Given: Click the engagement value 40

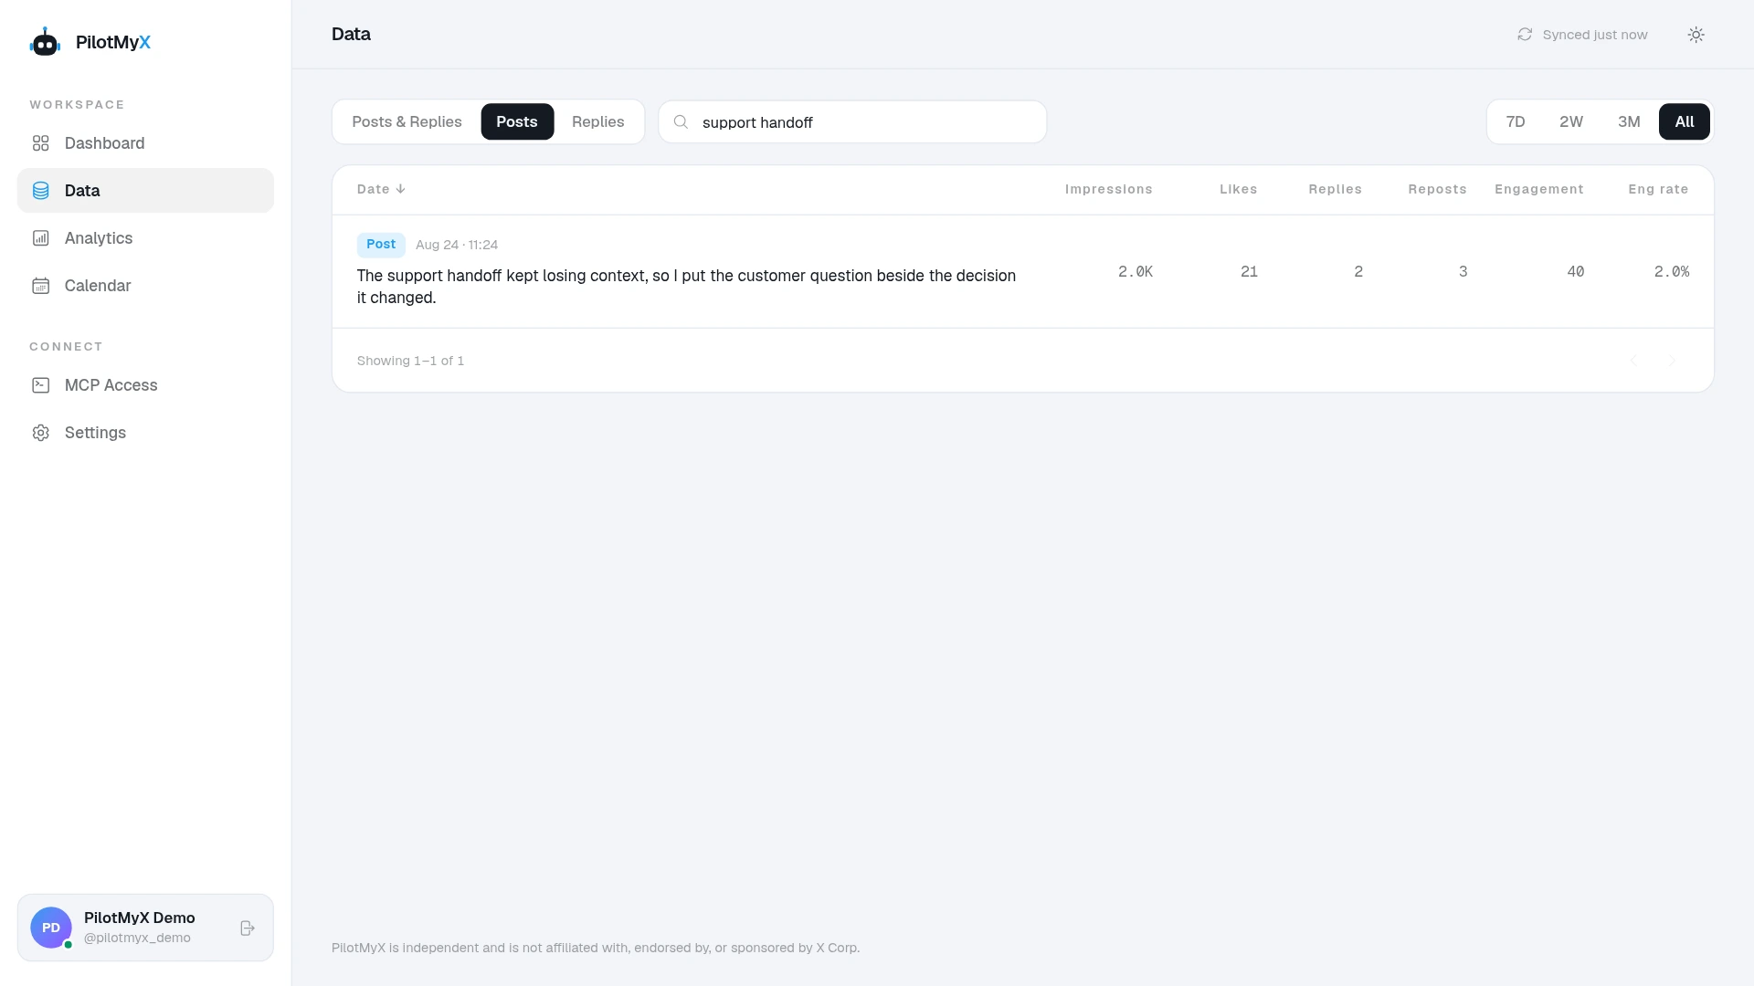Looking at the screenshot, I should point(1576,272).
